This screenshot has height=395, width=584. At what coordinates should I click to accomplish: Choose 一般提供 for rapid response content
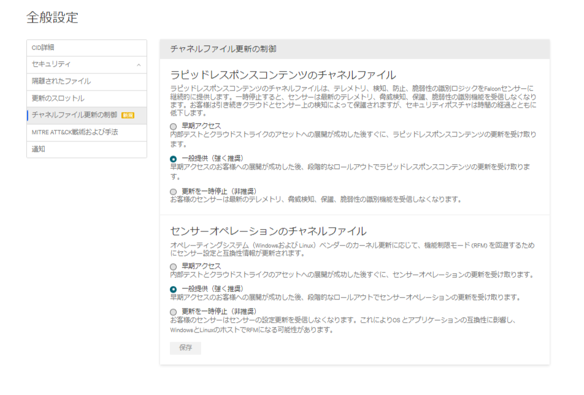point(174,159)
